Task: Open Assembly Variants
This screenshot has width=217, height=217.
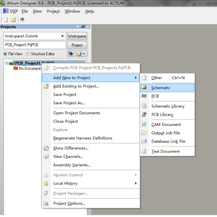Action: 91,165
